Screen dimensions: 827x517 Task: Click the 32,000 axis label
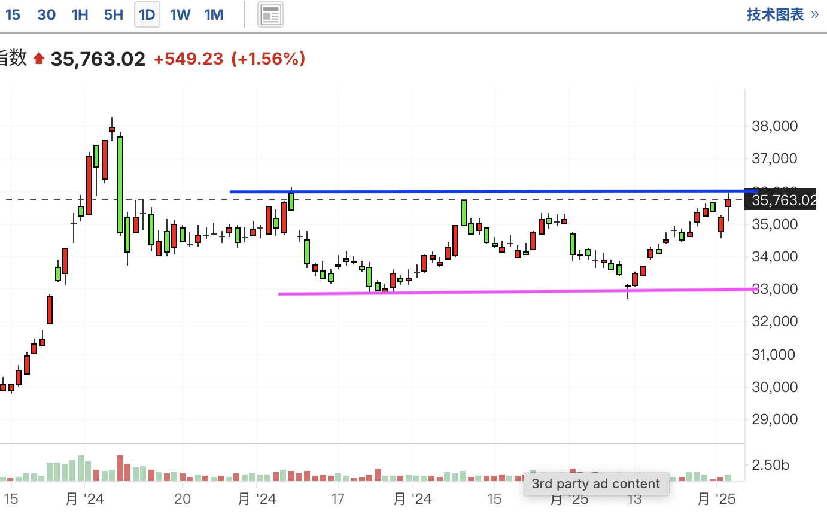pos(774,321)
